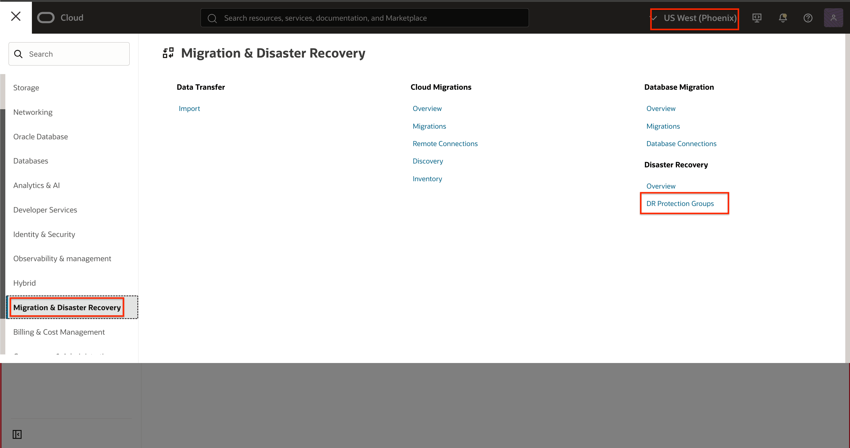Screen dimensions: 850x448
Task: Open the notifications bell icon
Action: coord(783,18)
